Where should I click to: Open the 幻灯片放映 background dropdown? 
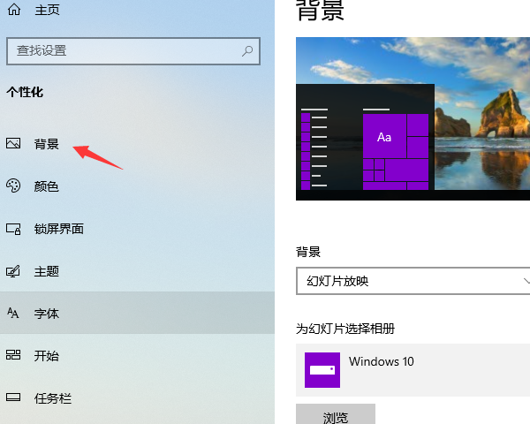pyautogui.click(x=411, y=281)
